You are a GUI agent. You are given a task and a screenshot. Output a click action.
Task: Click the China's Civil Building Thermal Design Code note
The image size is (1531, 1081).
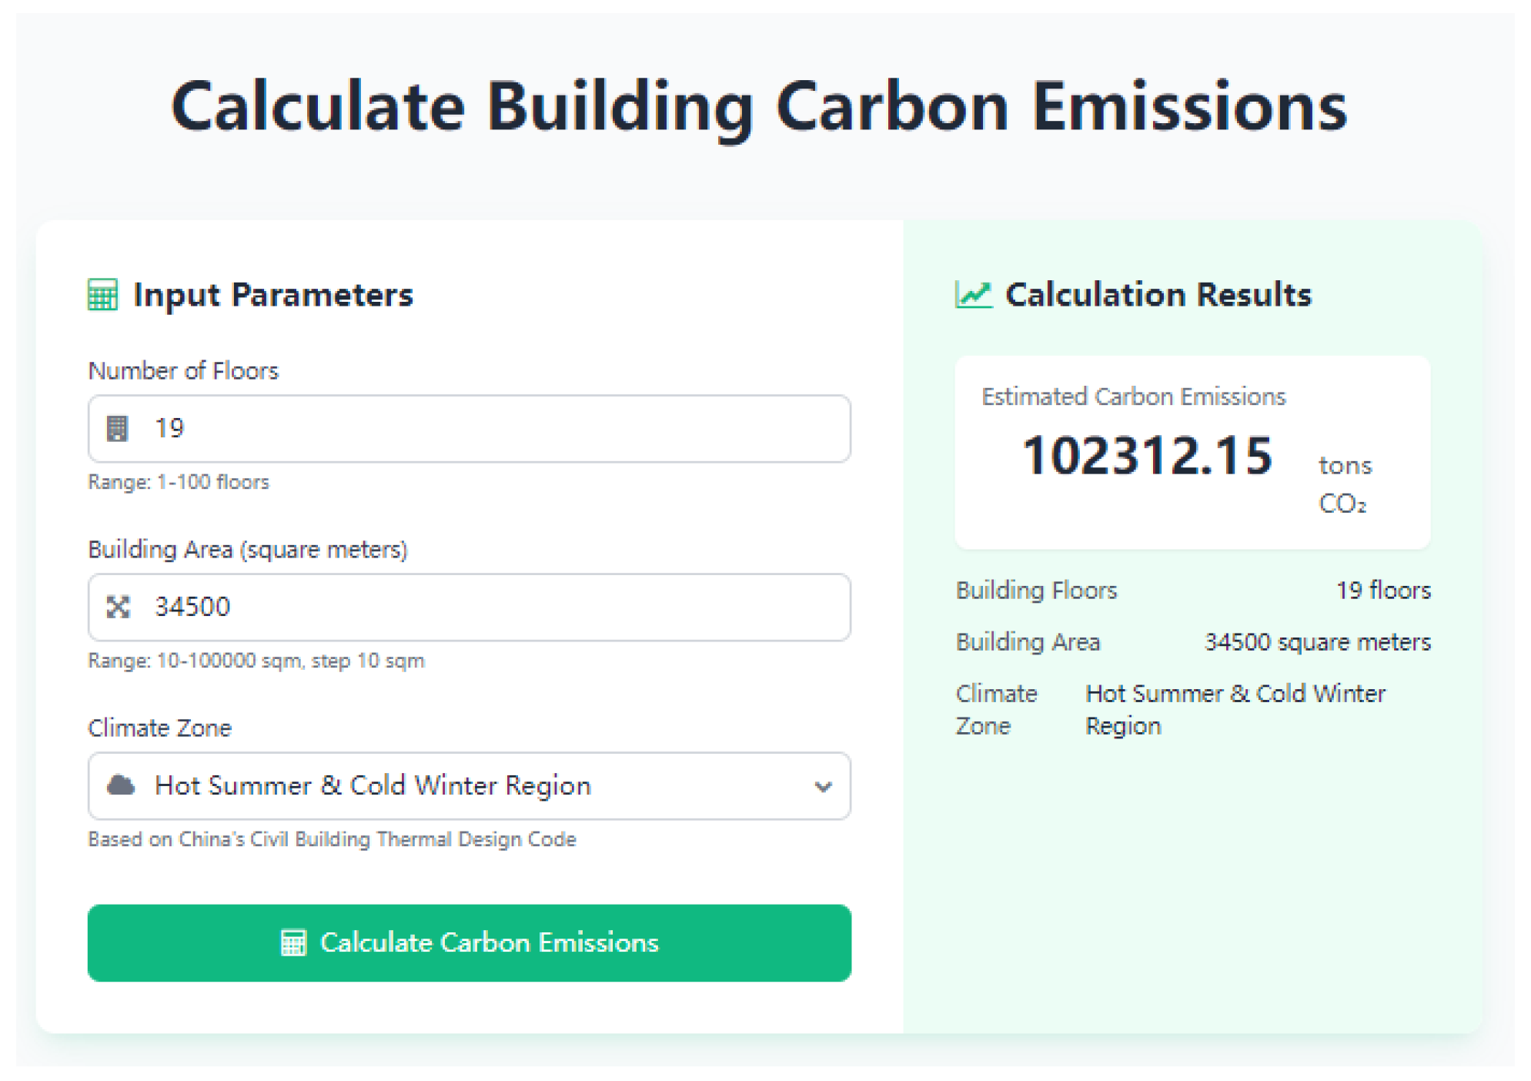[332, 839]
